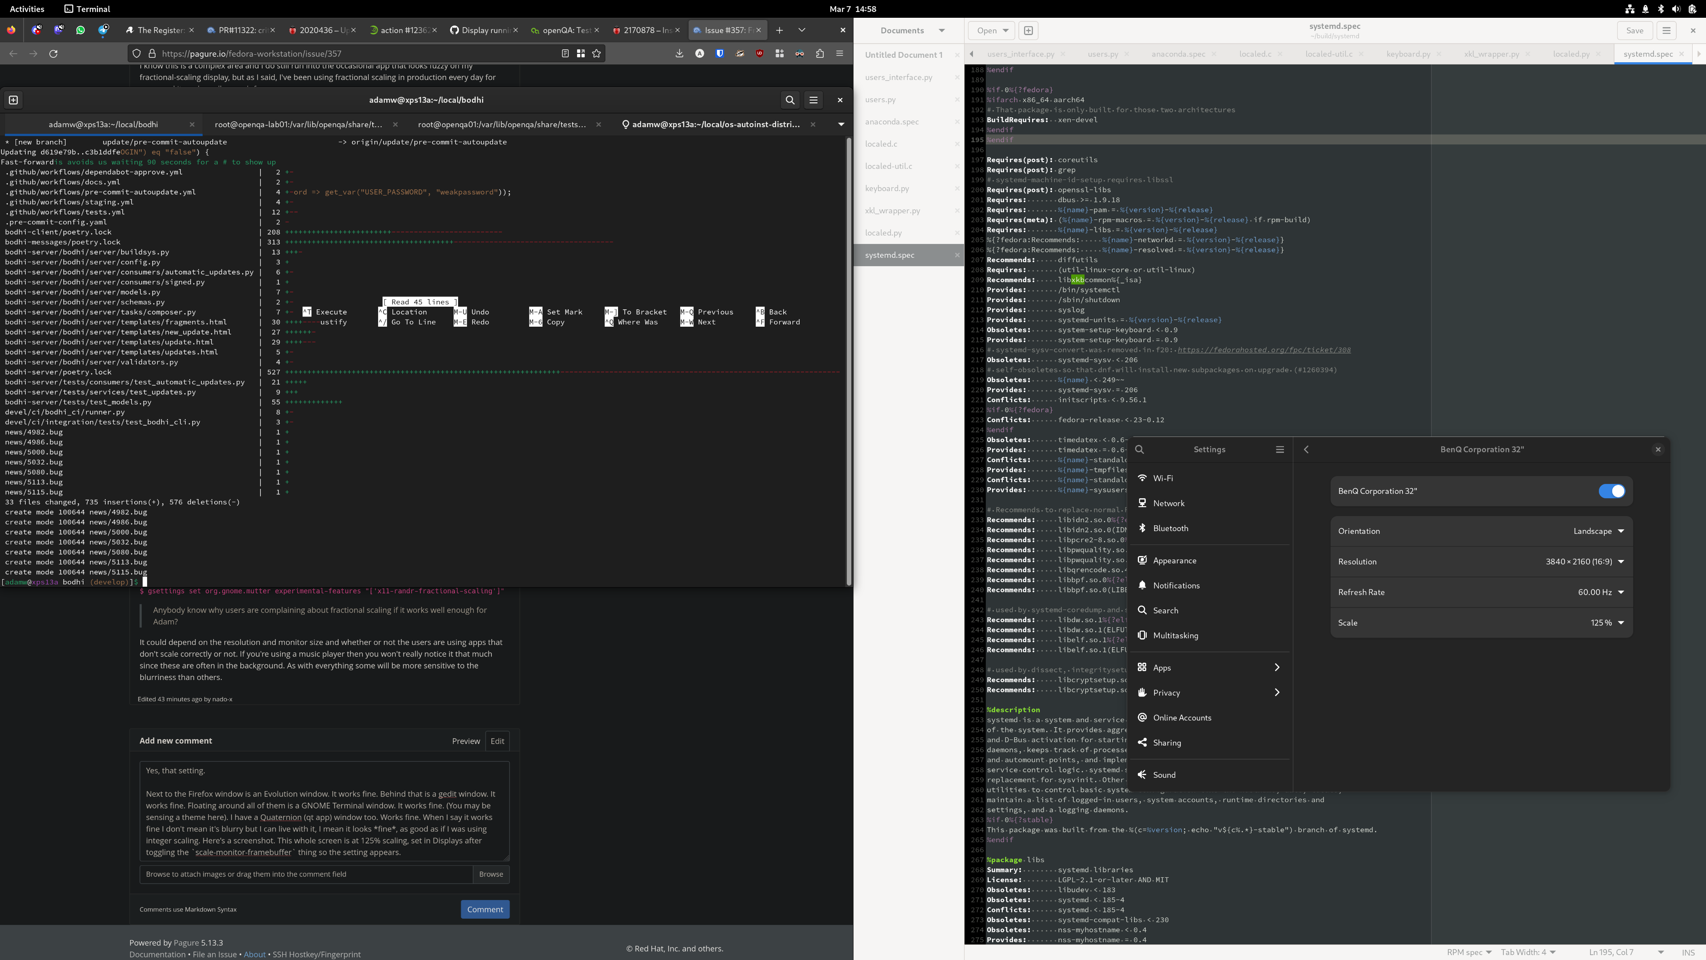This screenshot has width=1706, height=960.
Task: Open the Tab Width selector in gedit
Action: point(1528,952)
